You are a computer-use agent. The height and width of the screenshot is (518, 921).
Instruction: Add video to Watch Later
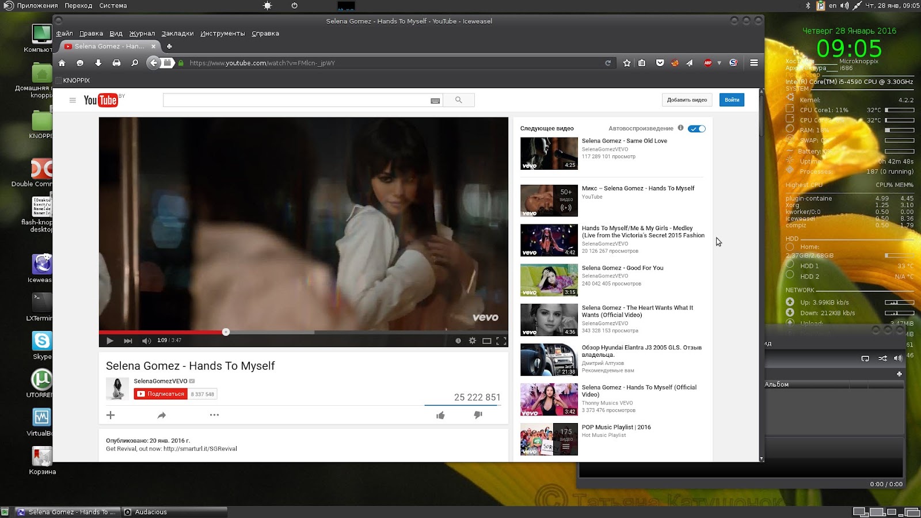(x=458, y=341)
